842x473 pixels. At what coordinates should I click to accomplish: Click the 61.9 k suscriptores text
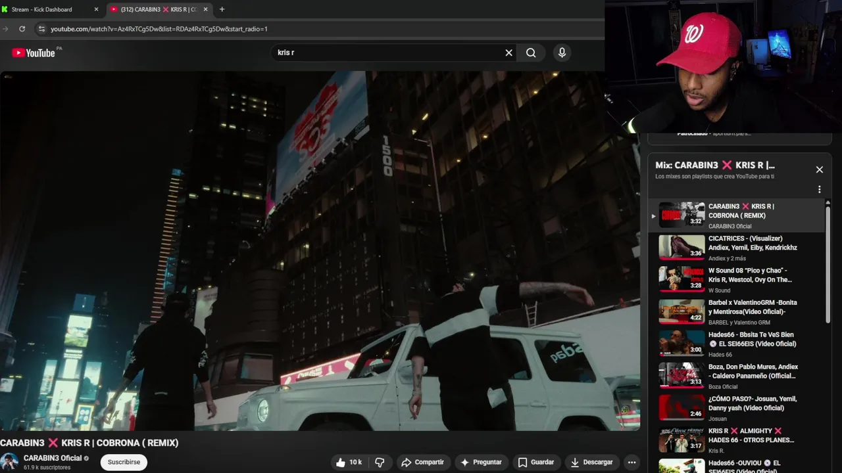pos(47,468)
